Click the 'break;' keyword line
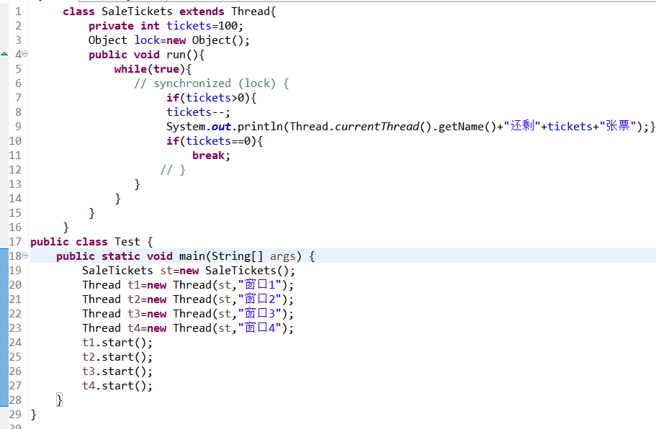656x429 pixels. 211,155
